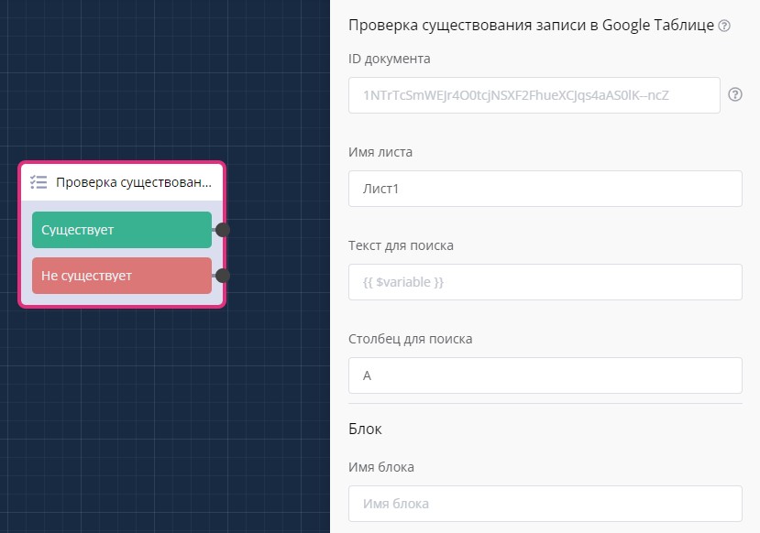The height and width of the screenshot is (533, 760).
Task: Click the ID документа label
Action: [x=389, y=59]
